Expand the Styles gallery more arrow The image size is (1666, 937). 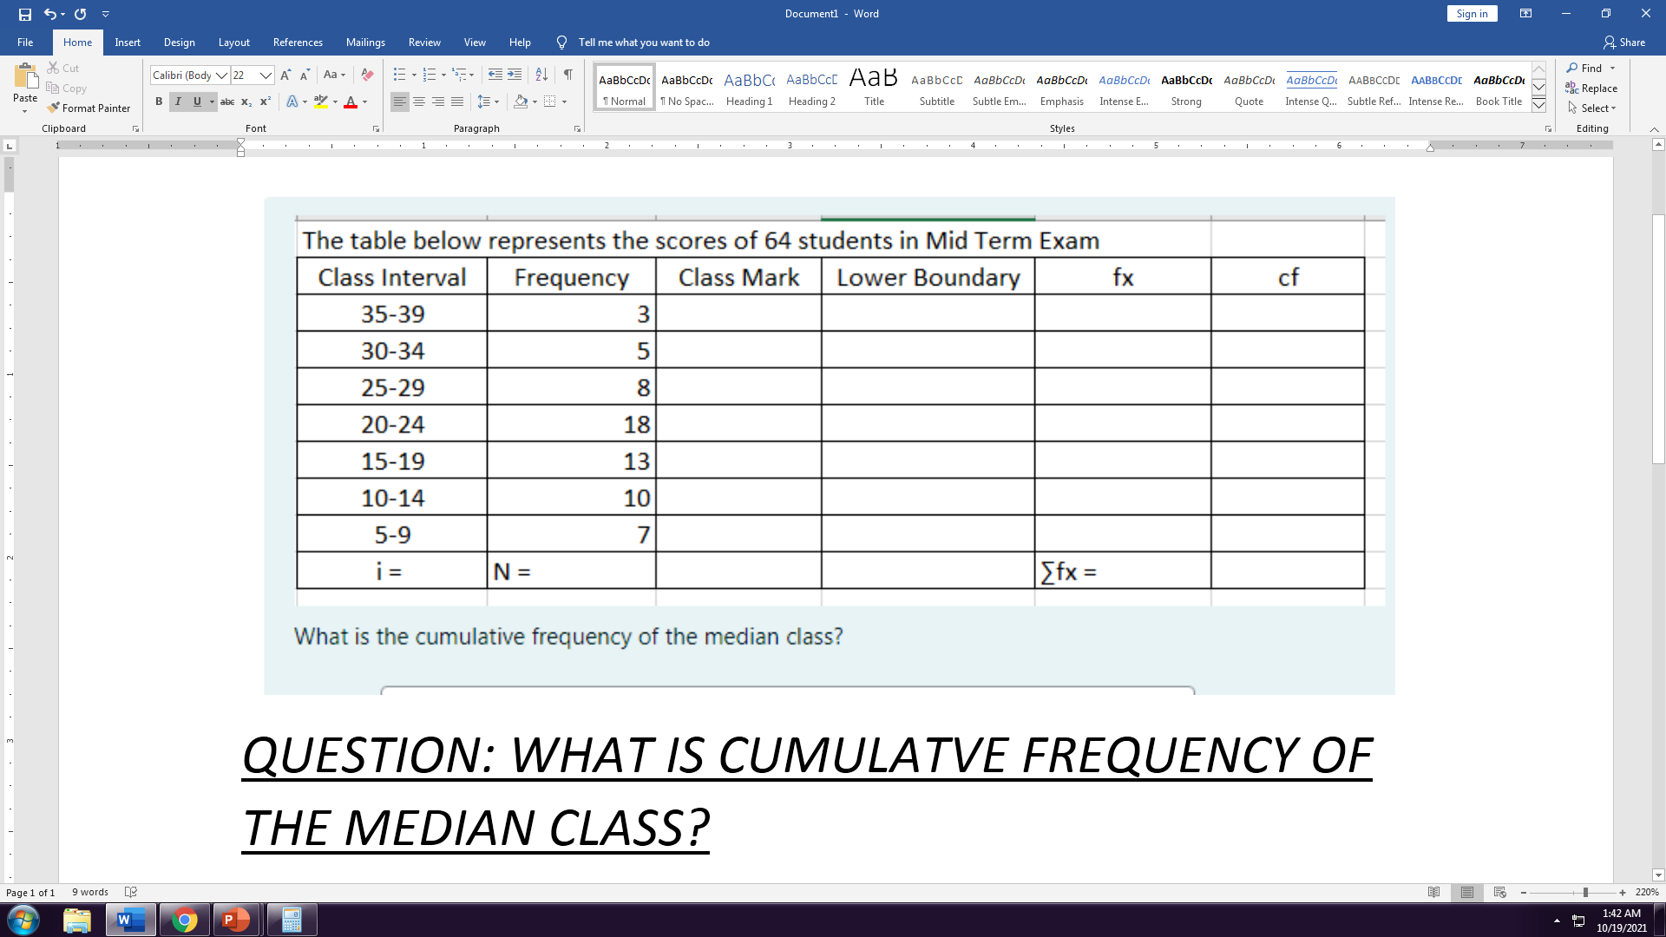[1538, 105]
